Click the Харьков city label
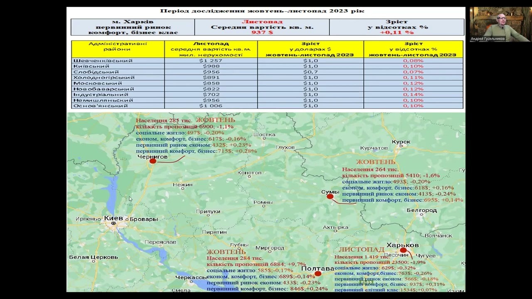The height and width of the screenshot is (299, 532). tap(403, 245)
